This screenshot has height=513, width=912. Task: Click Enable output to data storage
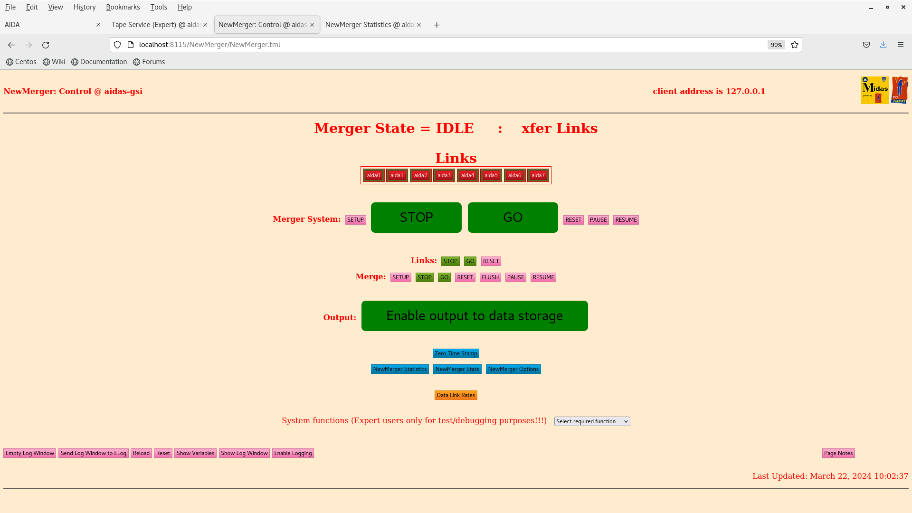click(474, 316)
